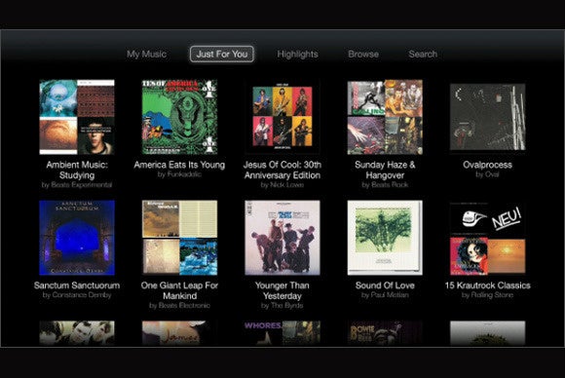Select Sanctum Sanctuorum album artwork
This screenshot has height=378, width=565.
click(x=77, y=238)
